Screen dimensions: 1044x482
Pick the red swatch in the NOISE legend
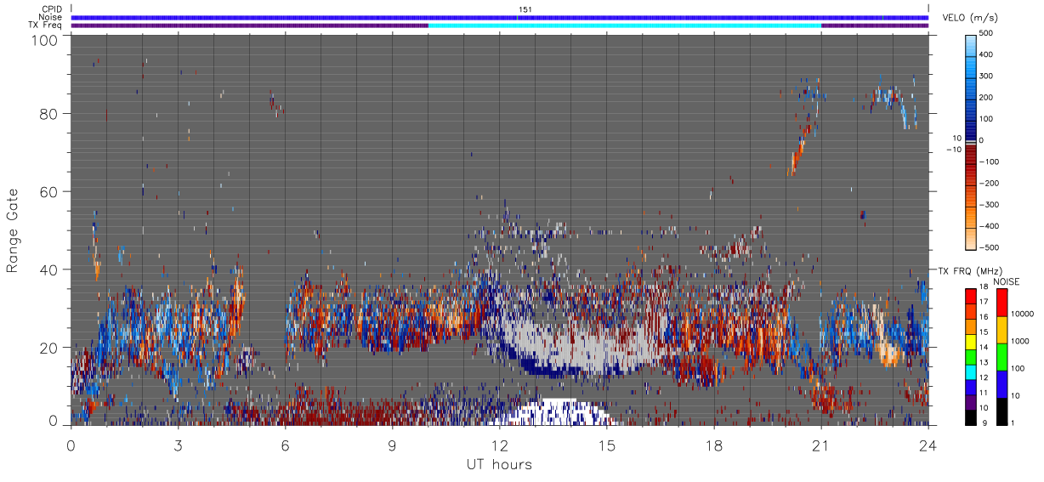[1001, 303]
